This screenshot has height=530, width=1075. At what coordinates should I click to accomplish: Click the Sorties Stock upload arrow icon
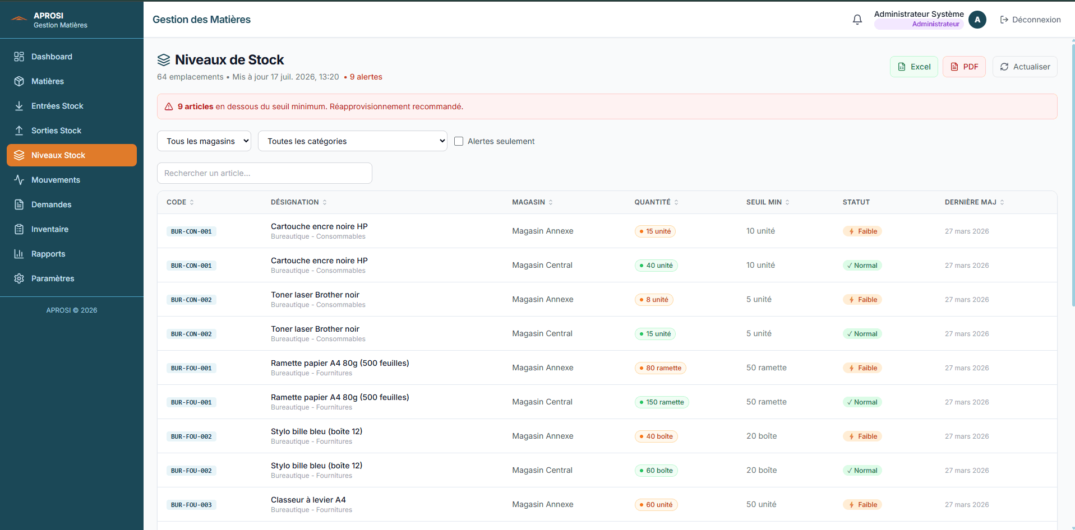pos(19,131)
